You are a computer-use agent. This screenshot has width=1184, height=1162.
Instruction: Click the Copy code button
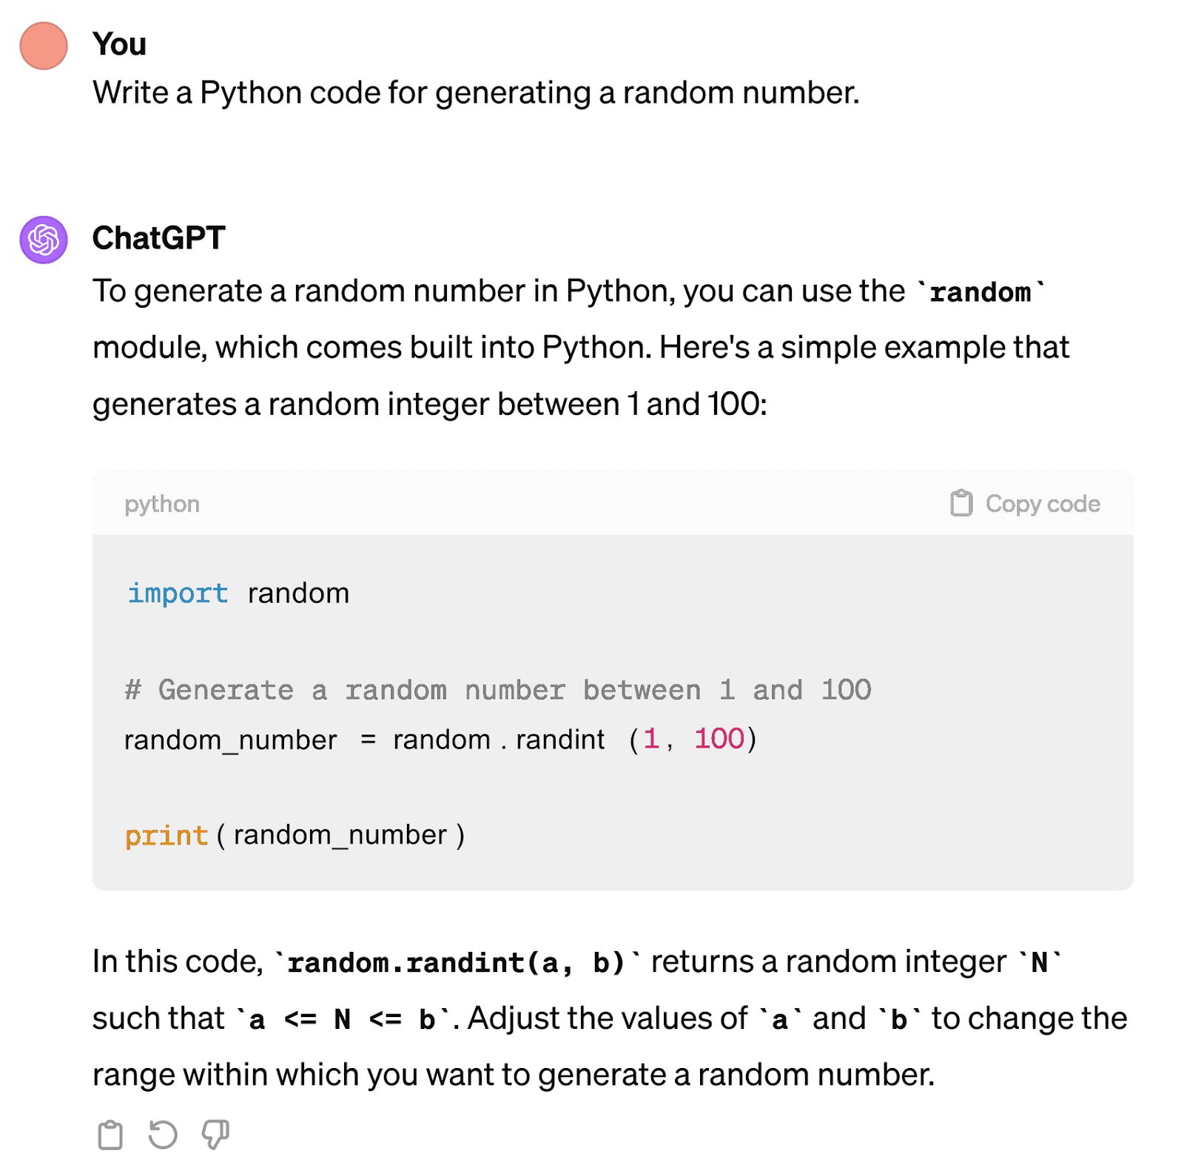click(x=1023, y=503)
